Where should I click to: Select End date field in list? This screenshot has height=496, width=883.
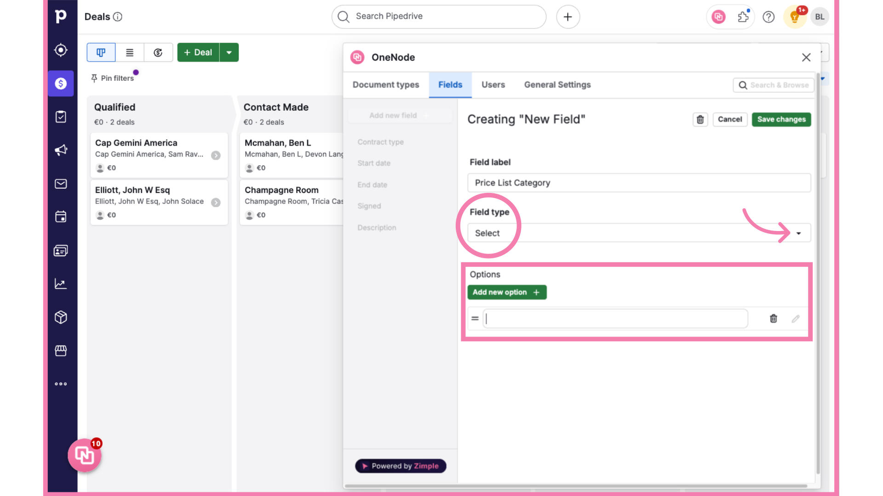(x=373, y=185)
